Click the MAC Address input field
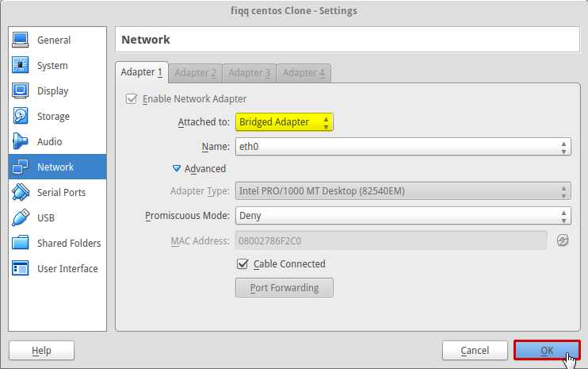 (391, 240)
